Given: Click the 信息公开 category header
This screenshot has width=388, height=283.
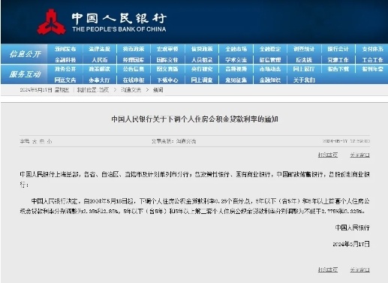Looking at the screenshot, I should click(x=25, y=54).
